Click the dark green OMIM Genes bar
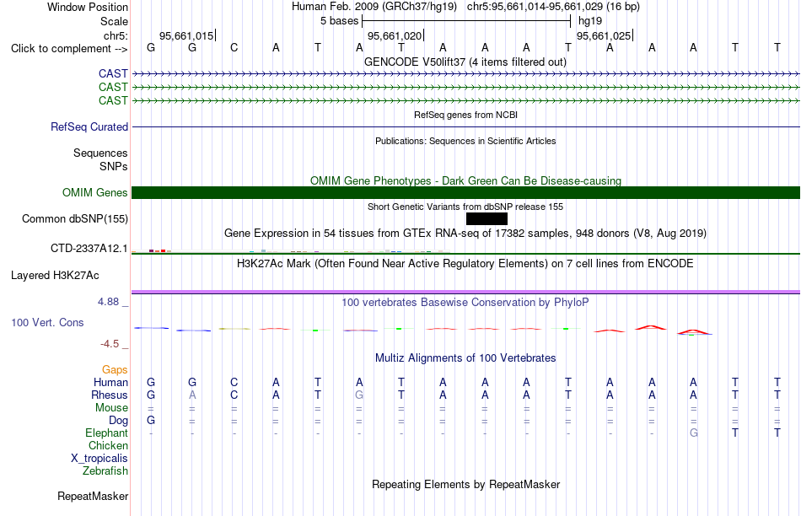The height and width of the screenshot is (516, 801). click(x=466, y=192)
